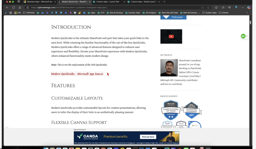
Task: Open the CDX bookmark
Action: pos(17,13)
